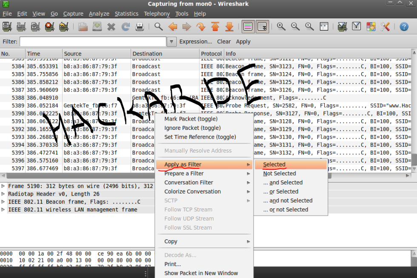Click Show Packet in New Window
This screenshot has height=278, width=417.
click(204, 273)
